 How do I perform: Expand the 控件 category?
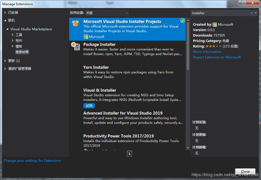13,40
